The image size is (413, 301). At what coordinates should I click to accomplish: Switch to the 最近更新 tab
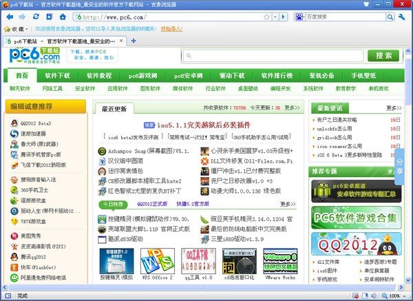(x=114, y=108)
